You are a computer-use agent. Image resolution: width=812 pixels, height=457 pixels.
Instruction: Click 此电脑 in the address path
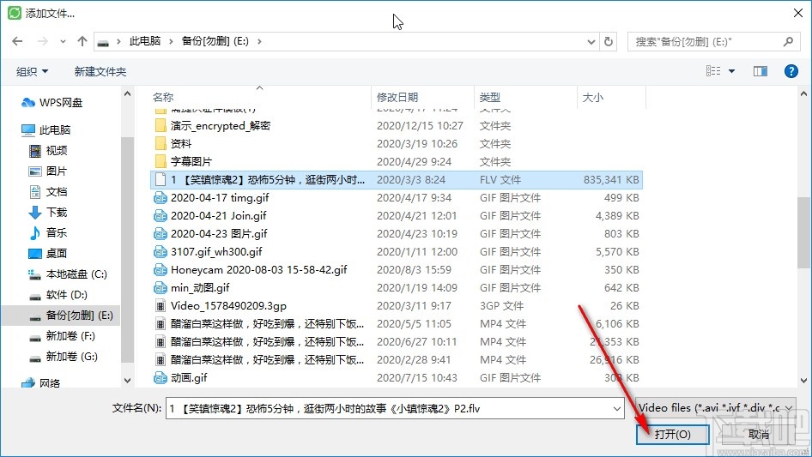[144, 41]
